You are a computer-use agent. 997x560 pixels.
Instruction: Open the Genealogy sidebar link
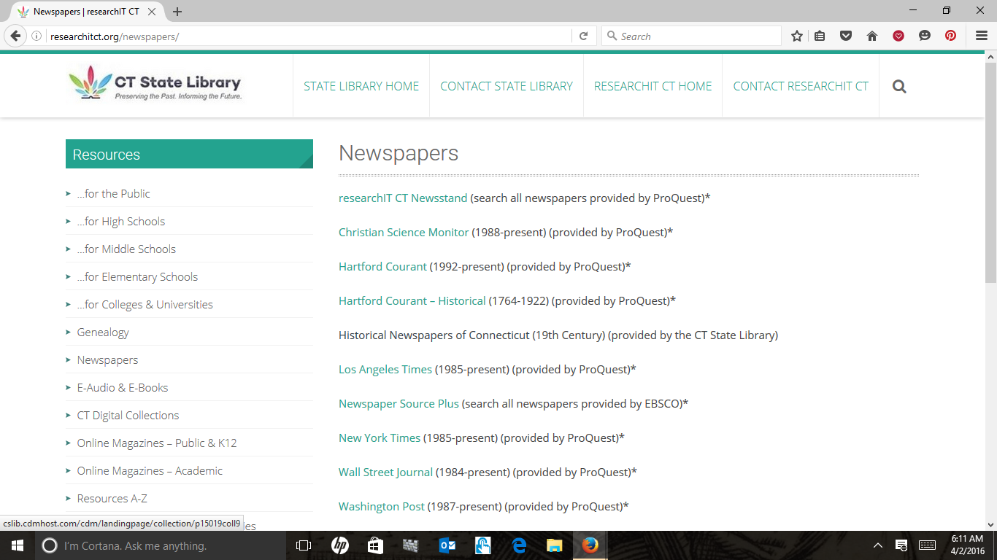(103, 332)
